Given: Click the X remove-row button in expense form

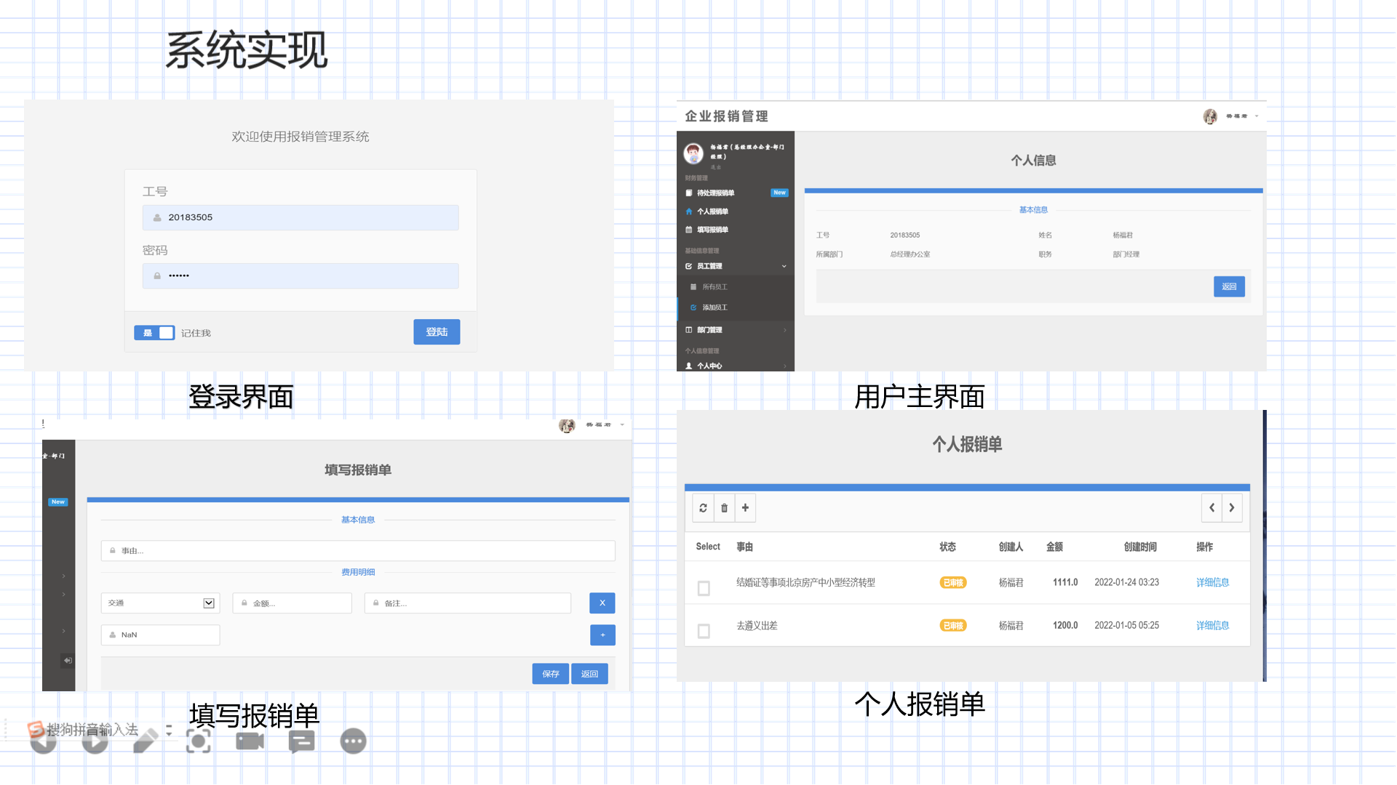Looking at the screenshot, I should tap(602, 603).
